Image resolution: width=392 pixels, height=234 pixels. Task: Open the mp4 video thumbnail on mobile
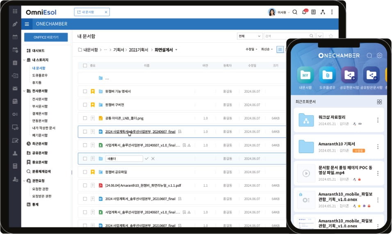(306, 173)
